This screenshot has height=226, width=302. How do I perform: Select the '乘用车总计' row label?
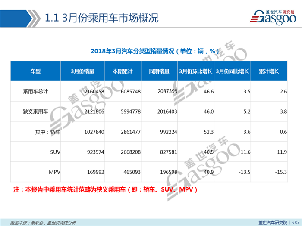[x=35, y=91]
